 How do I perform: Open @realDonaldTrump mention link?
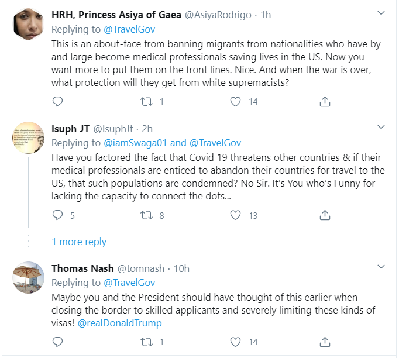point(119,322)
